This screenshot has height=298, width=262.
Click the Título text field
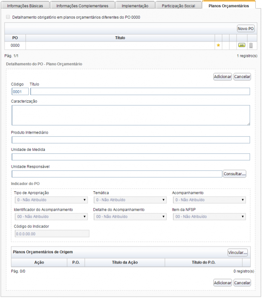tap(140, 92)
